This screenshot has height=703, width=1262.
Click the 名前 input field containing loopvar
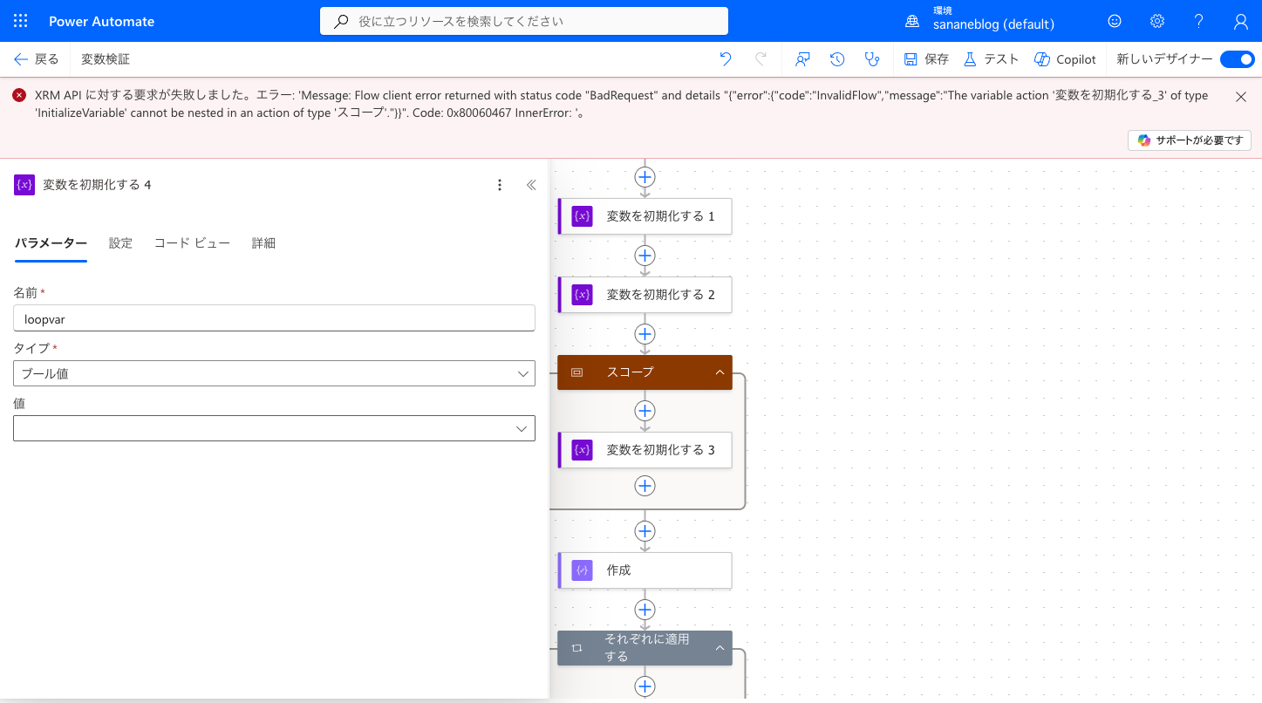274,319
